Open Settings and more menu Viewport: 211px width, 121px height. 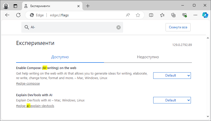tap(195, 15)
